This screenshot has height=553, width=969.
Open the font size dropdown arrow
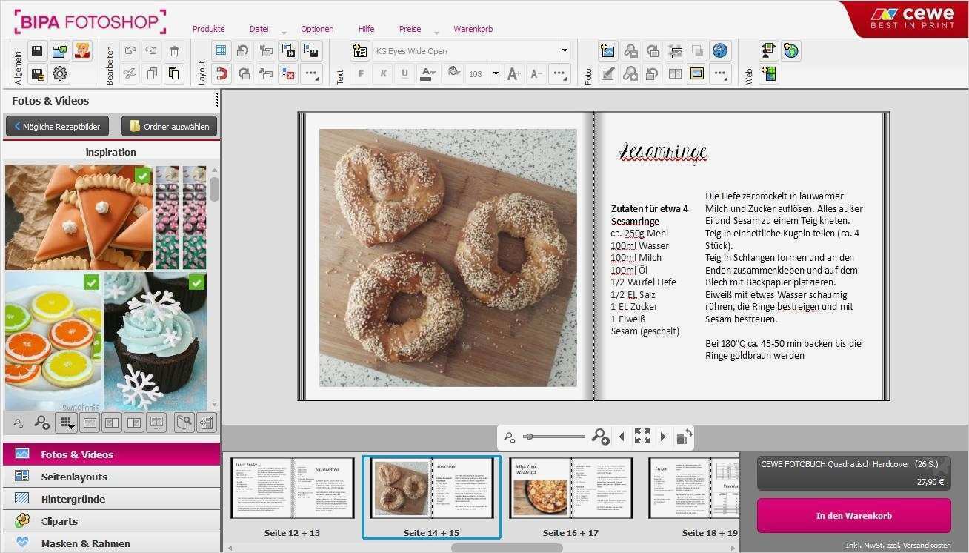pyautogui.click(x=496, y=73)
